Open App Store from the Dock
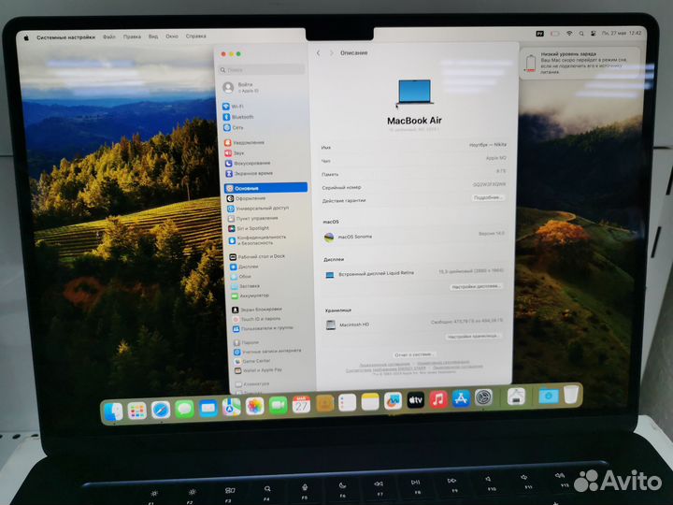Screen dimensions: 673x505 [x=461, y=399]
